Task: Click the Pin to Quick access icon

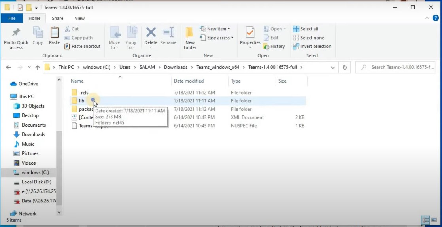Action: click(x=16, y=32)
